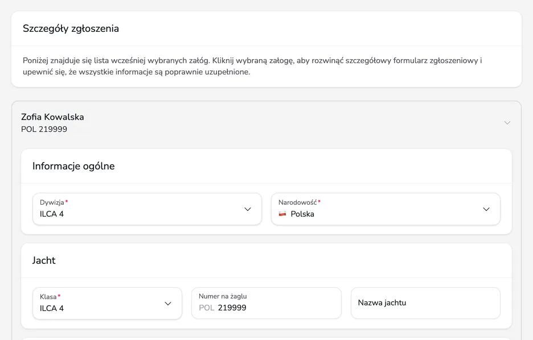Image resolution: width=533 pixels, height=340 pixels.
Task: Click the Jacht section heading
Action: pos(44,260)
